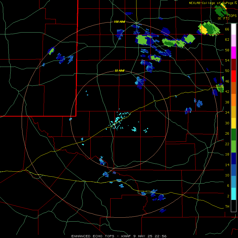Click the black TH legend swatch
Viewport: 238px width, 238px height.
point(234,206)
